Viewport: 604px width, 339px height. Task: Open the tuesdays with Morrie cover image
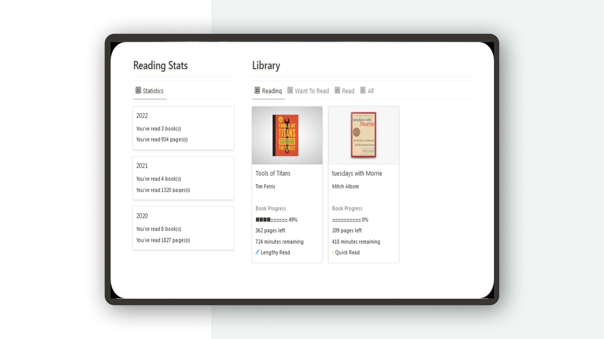pyautogui.click(x=364, y=136)
